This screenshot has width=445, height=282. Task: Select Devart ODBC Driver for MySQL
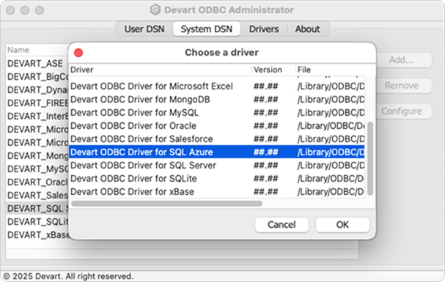point(217,113)
